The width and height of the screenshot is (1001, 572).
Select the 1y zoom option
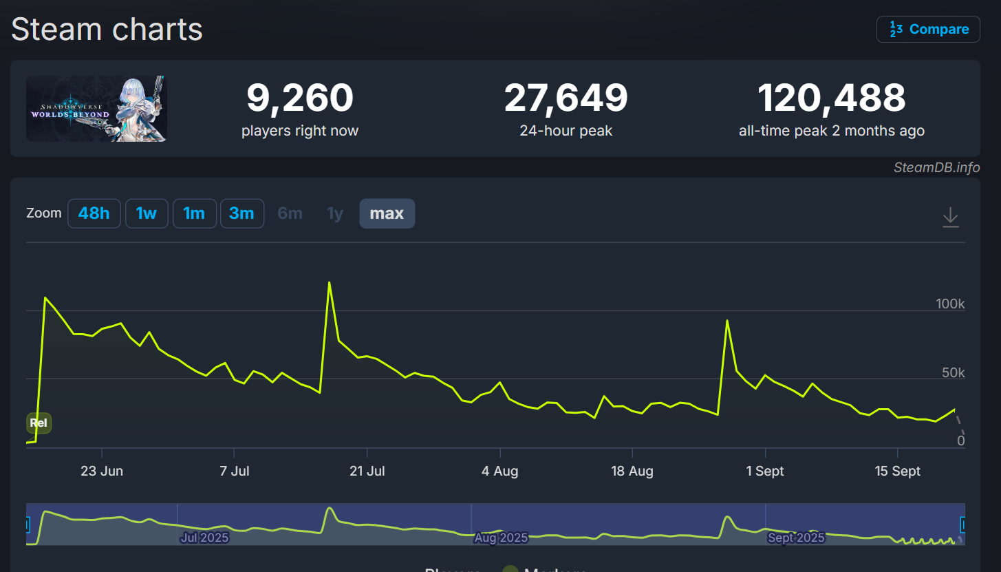[335, 213]
